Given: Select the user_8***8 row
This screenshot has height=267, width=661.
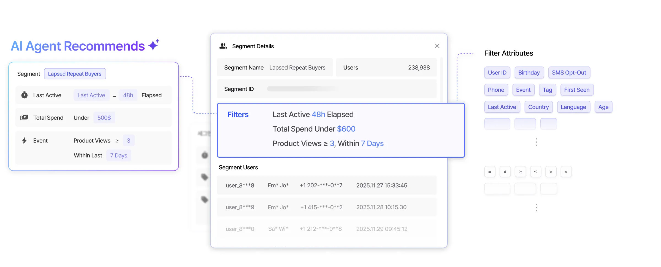Looking at the screenshot, I should coord(327,185).
